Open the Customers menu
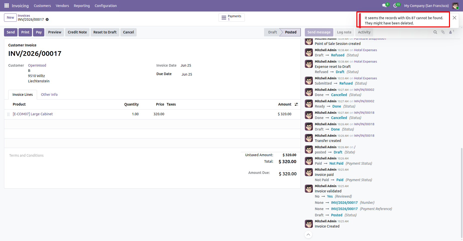Screen dimensions: 463x241 (42, 5)
